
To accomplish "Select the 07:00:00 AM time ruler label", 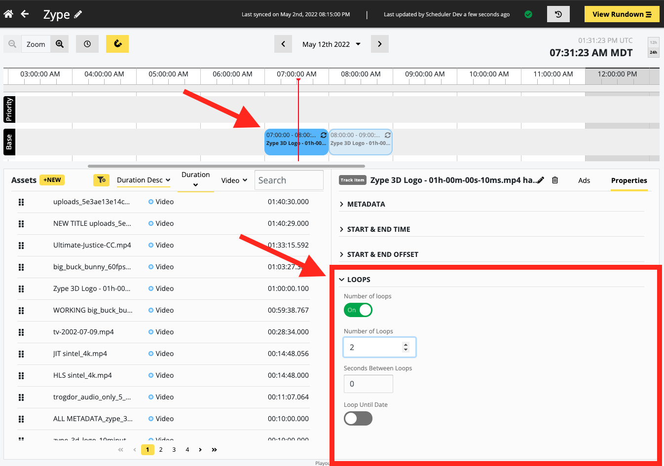I will click(296, 74).
